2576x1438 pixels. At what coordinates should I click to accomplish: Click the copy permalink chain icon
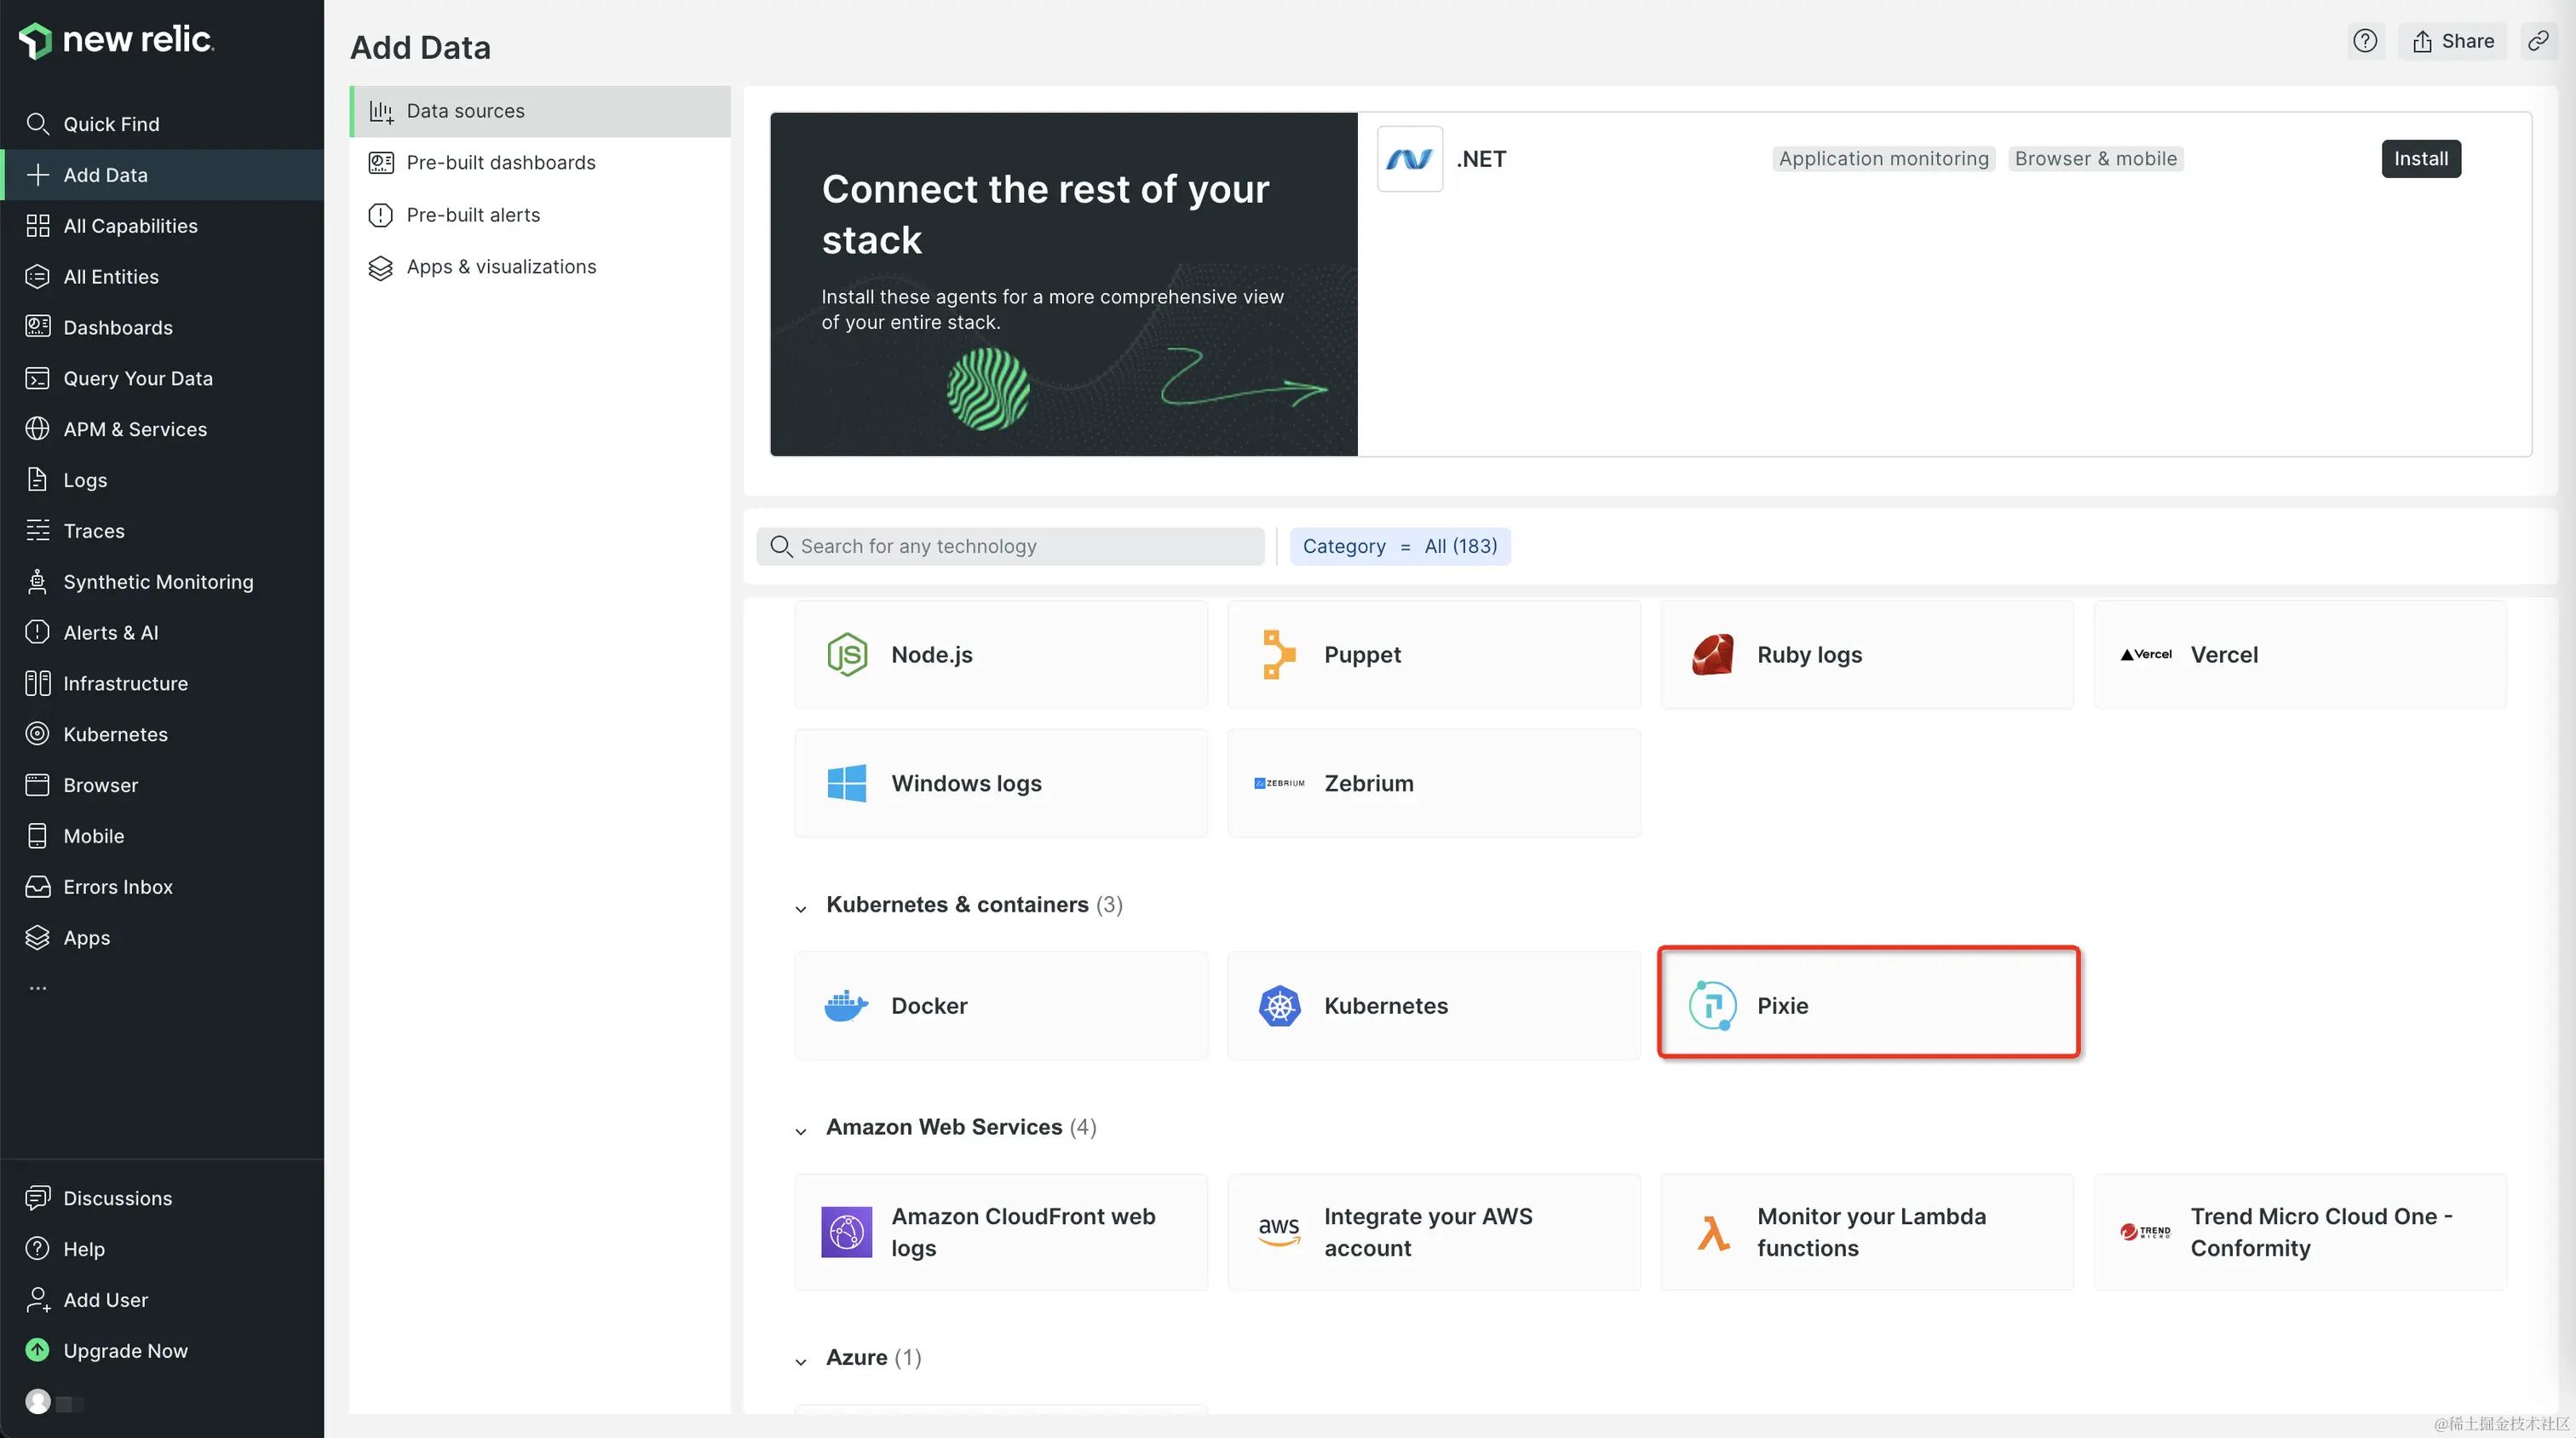coord(2538,41)
